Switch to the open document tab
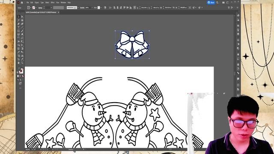 coord(41,12)
